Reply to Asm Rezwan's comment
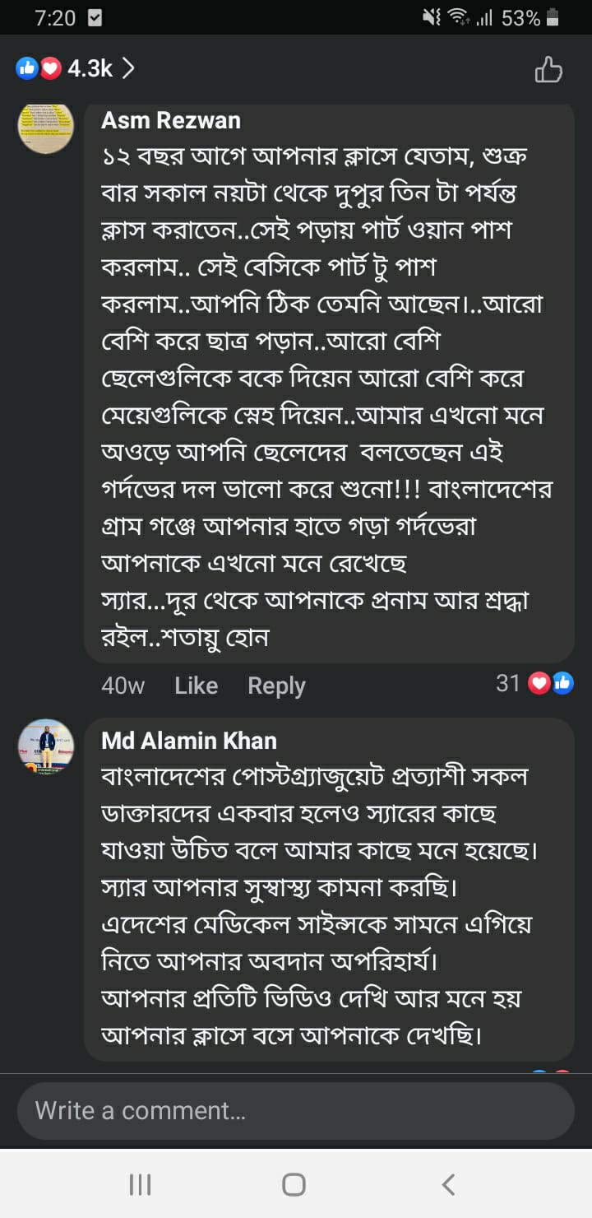Image resolution: width=592 pixels, height=1218 pixels. pos(276,686)
